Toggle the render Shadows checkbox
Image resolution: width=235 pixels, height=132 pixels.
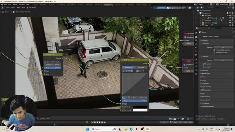[204, 64]
